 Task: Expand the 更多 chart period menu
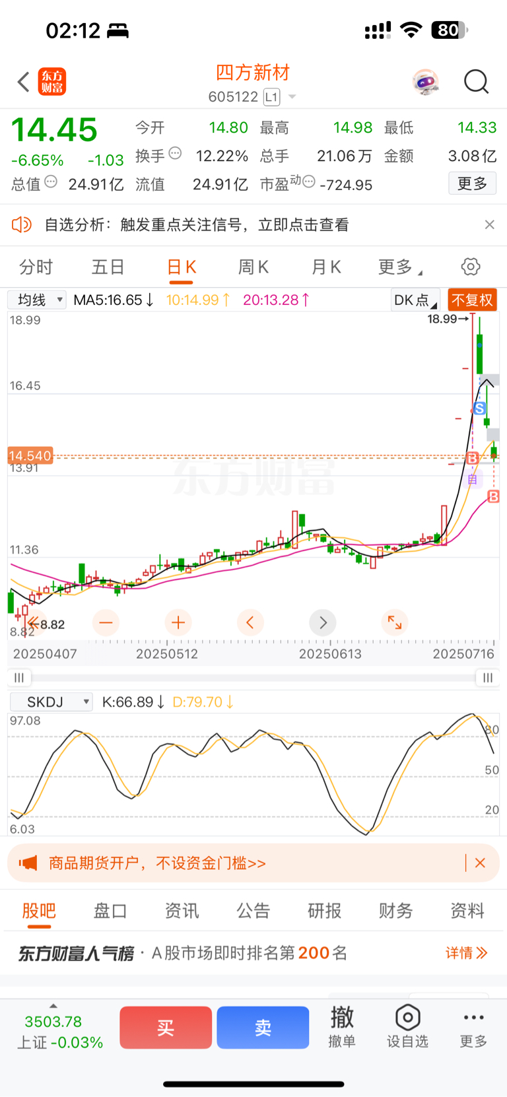point(400,267)
